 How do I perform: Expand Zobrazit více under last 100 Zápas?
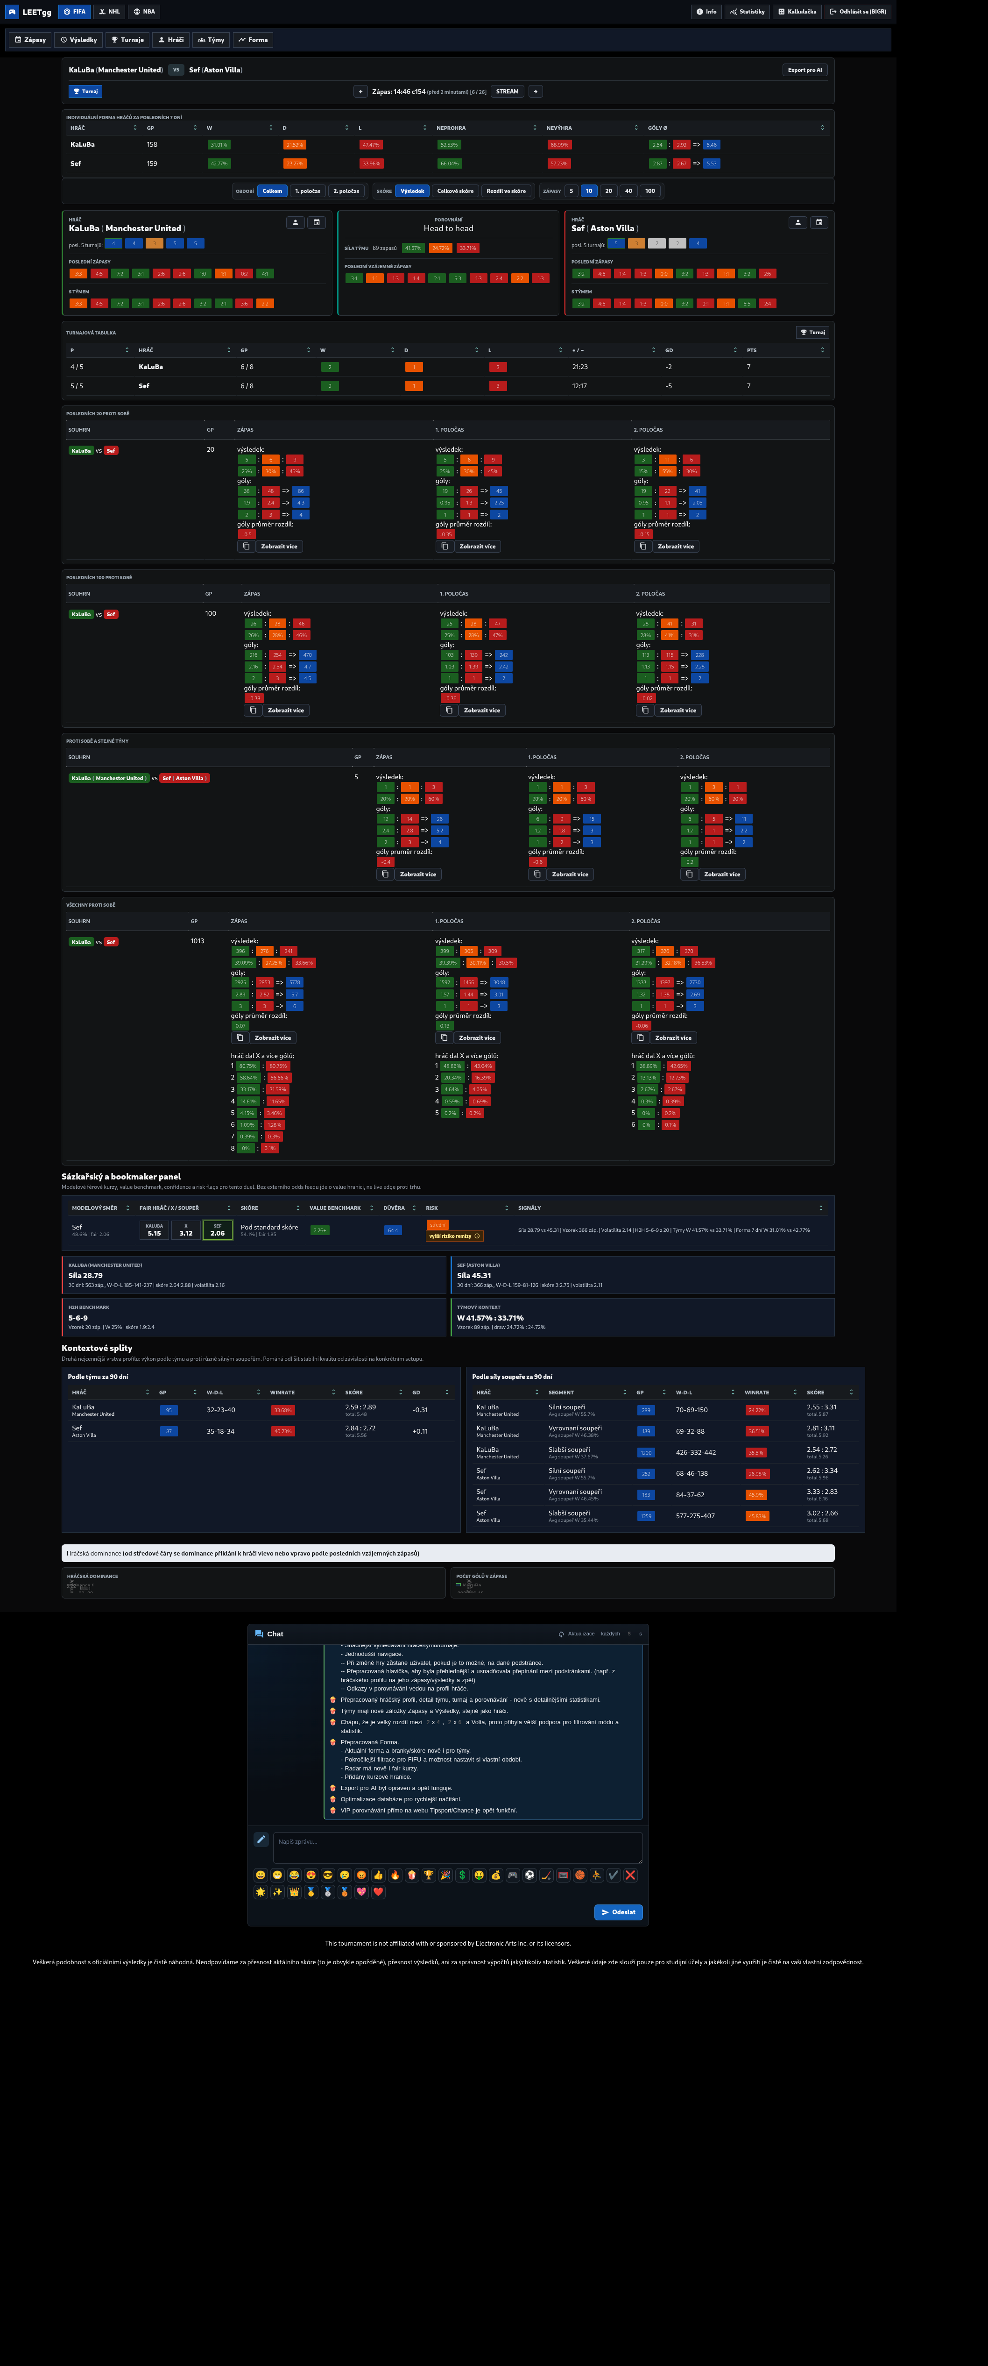pos(286,710)
